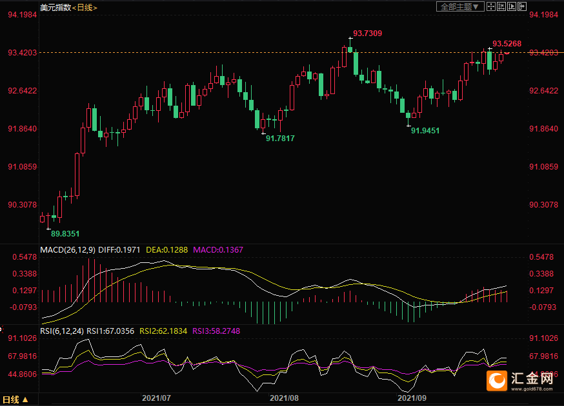Screen dimensions: 564x406
Task: Click the RSI left axis 44.8606 value
Action: [x=23, y=374]
